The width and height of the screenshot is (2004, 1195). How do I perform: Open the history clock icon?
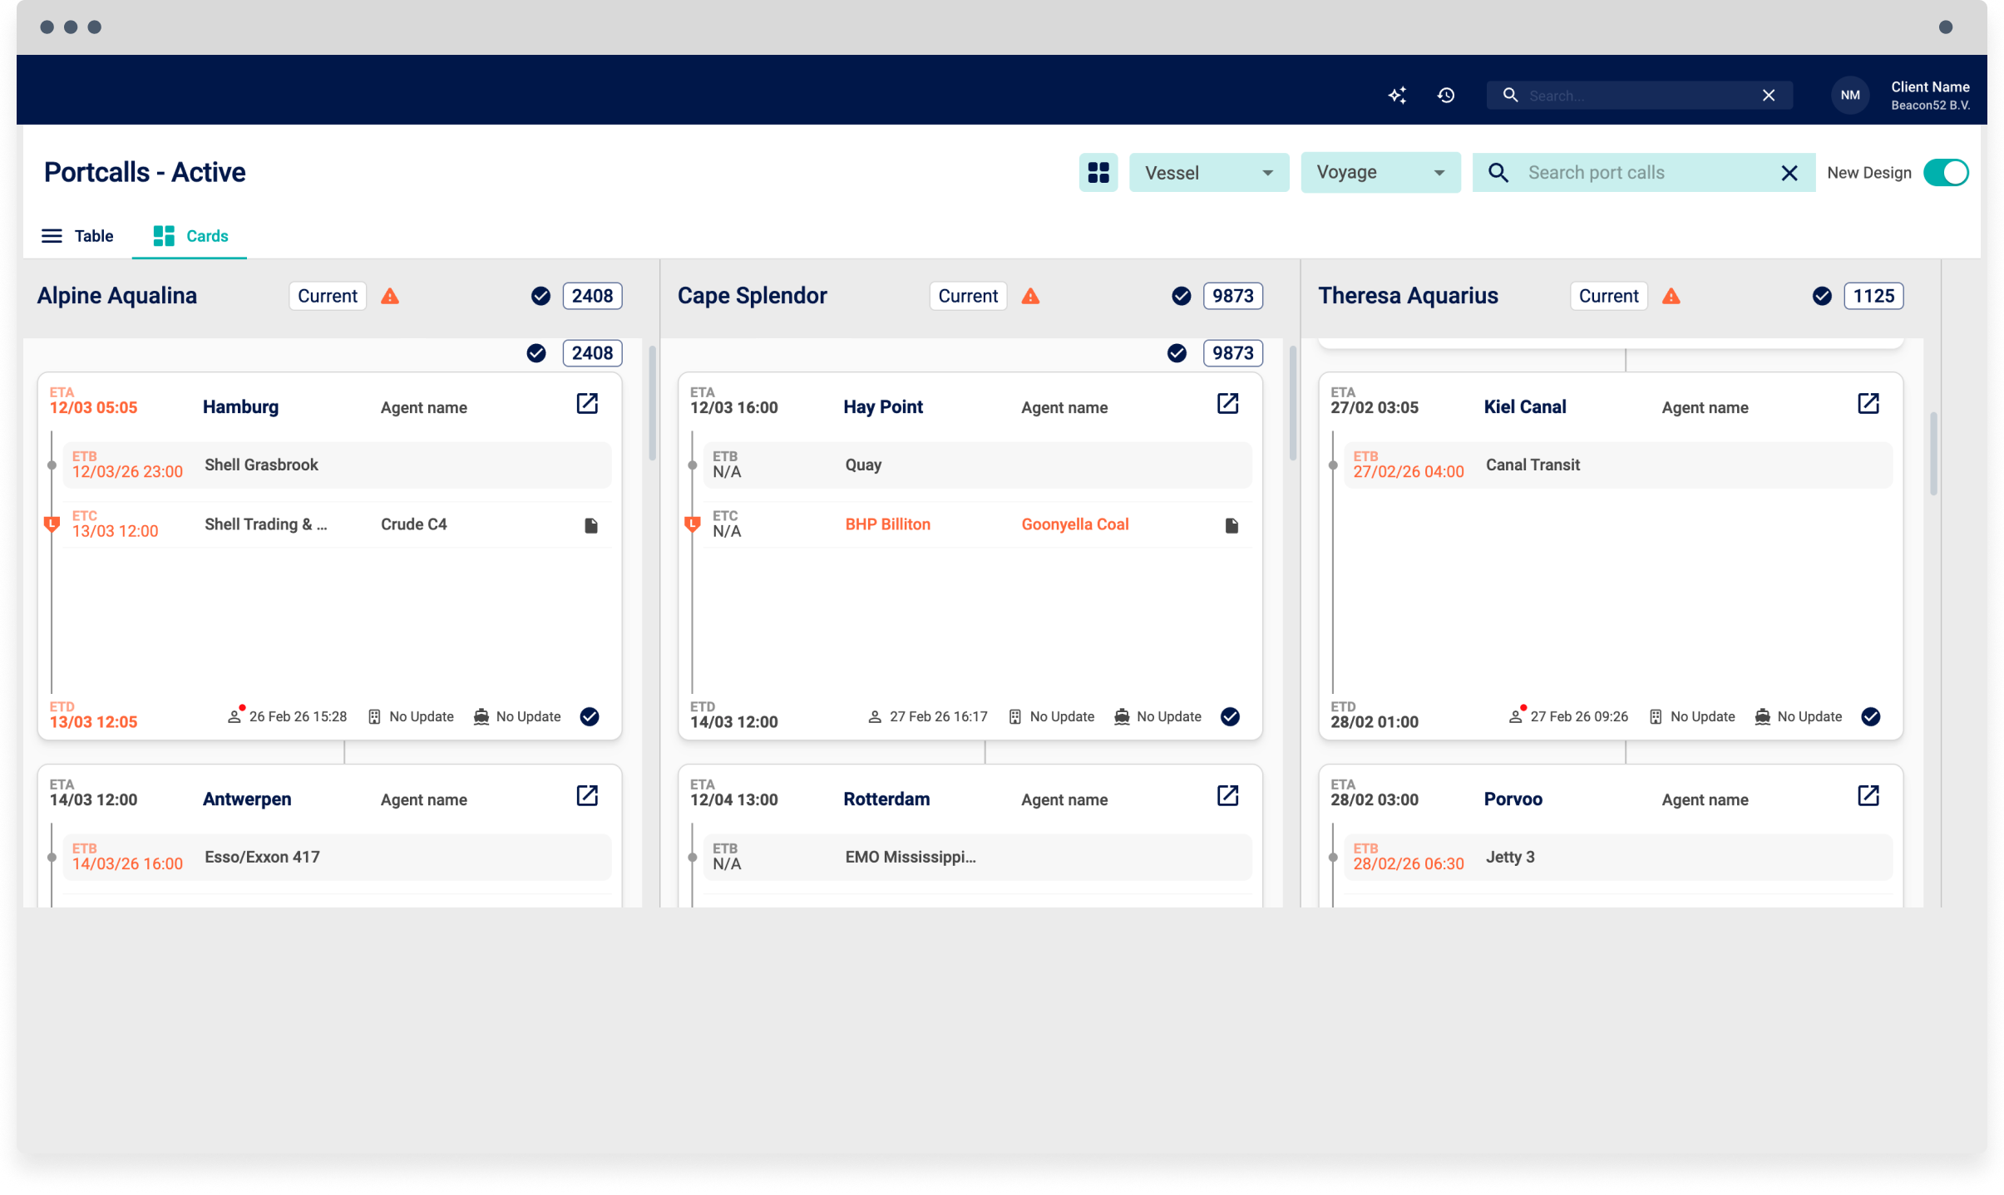(x=1446, y=96)
